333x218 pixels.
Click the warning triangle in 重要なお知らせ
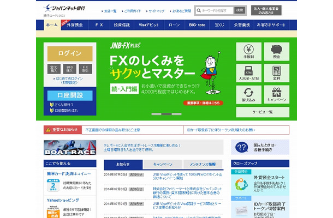point(48,130)
